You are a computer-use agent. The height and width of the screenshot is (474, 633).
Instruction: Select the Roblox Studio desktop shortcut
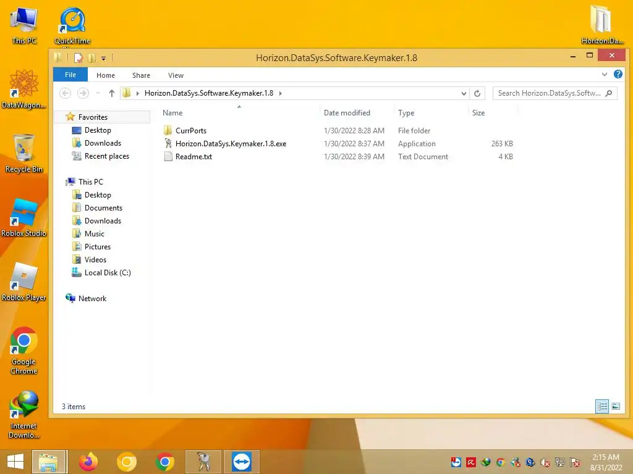(x=24, y=218)
